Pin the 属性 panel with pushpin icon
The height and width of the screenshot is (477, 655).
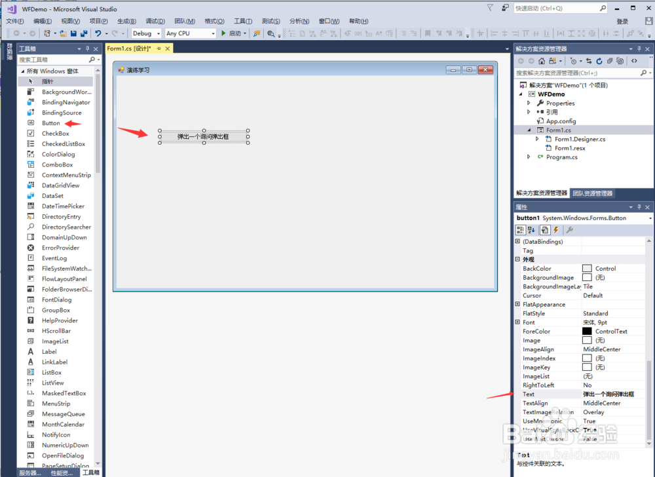point(639,207)
